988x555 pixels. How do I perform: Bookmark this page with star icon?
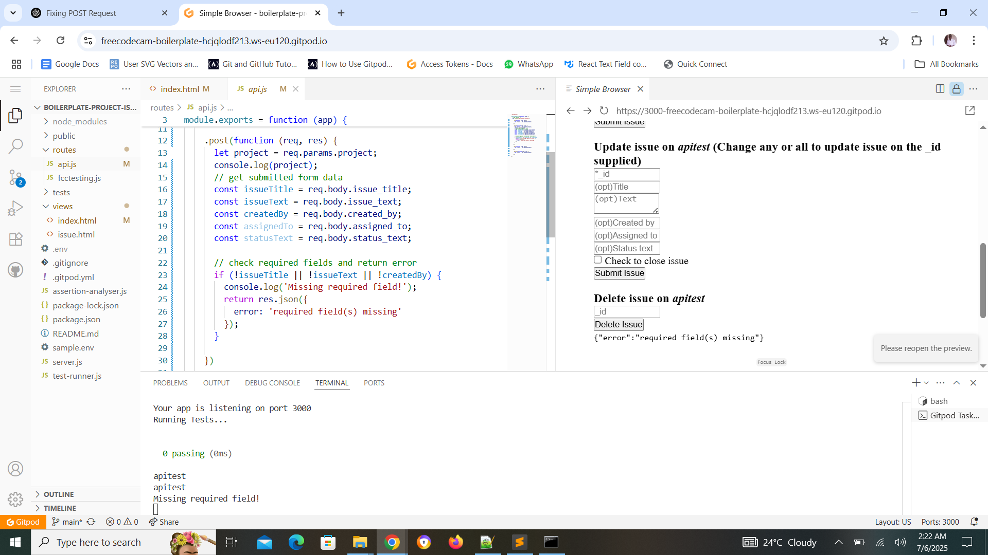click(x=884, y=41)
